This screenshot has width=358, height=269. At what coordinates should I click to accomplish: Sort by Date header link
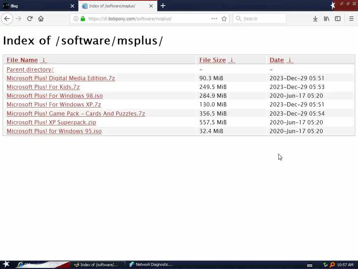(277, 60)
